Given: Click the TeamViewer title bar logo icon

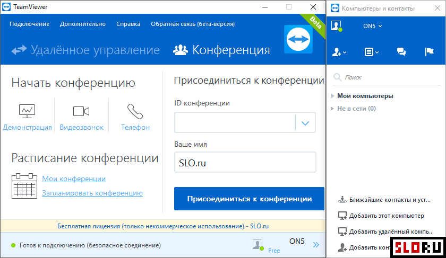Looking at the screenshot, I should 6,7.
